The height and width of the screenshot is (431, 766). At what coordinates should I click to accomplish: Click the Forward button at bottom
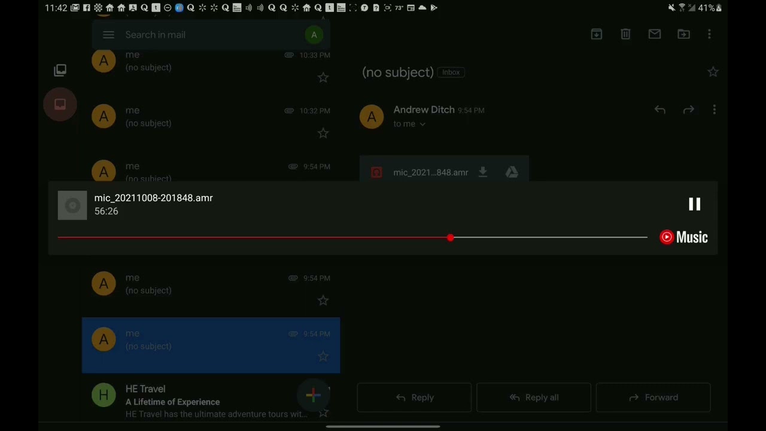tap(653, 397)
